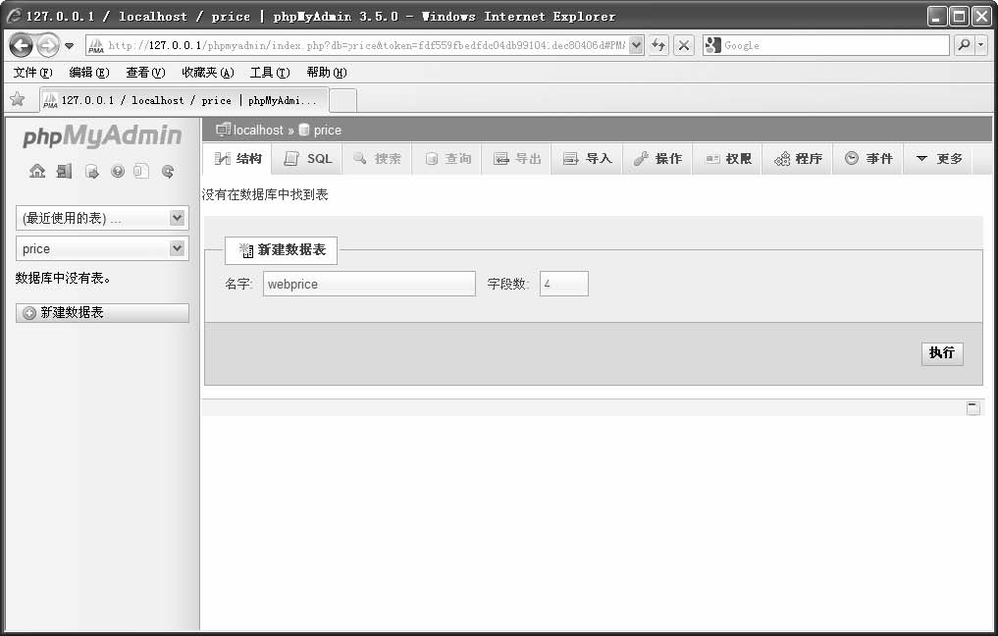Image resolution: width=998 pixels, height=636 pixels.
Task: Open the Favorites star icon
Action: pyautogui.click(x=18, y=99)
